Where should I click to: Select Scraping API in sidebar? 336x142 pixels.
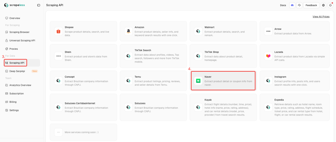tap(22, 63)
